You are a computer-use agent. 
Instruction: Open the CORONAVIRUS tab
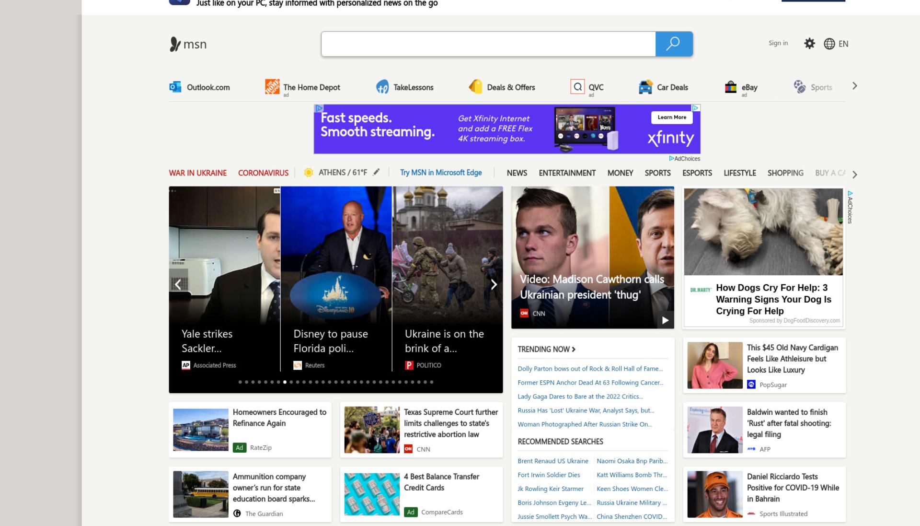pos(263,173)
